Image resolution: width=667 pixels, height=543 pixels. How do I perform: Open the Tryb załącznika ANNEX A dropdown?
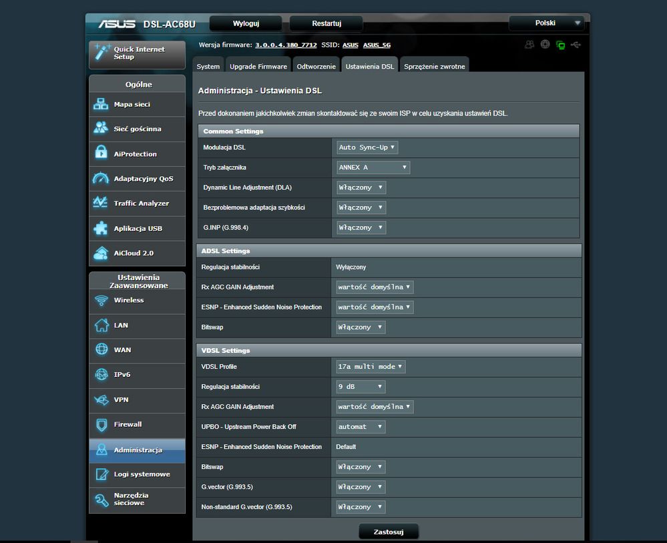[373, 167]
